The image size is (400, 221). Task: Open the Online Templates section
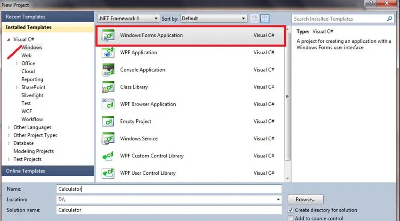pos(48,171)
